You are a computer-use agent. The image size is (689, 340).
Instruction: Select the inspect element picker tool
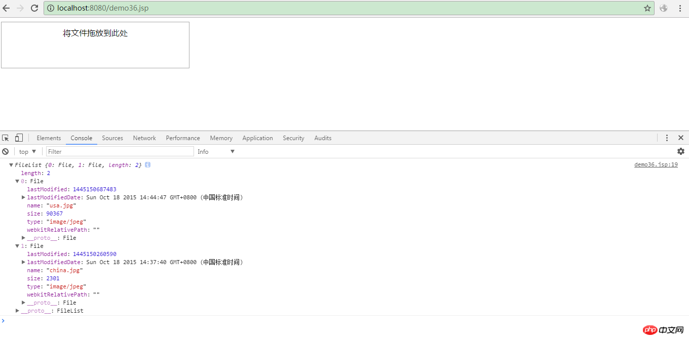click(x=6, y=138)
